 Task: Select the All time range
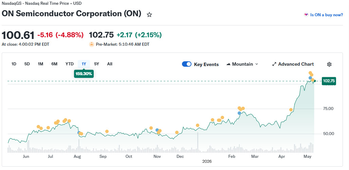110,64
